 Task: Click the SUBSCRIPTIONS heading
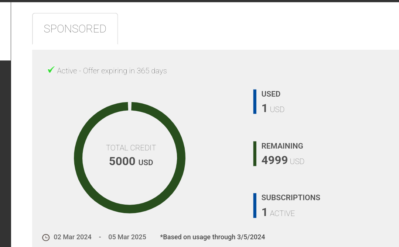[291, 198]
